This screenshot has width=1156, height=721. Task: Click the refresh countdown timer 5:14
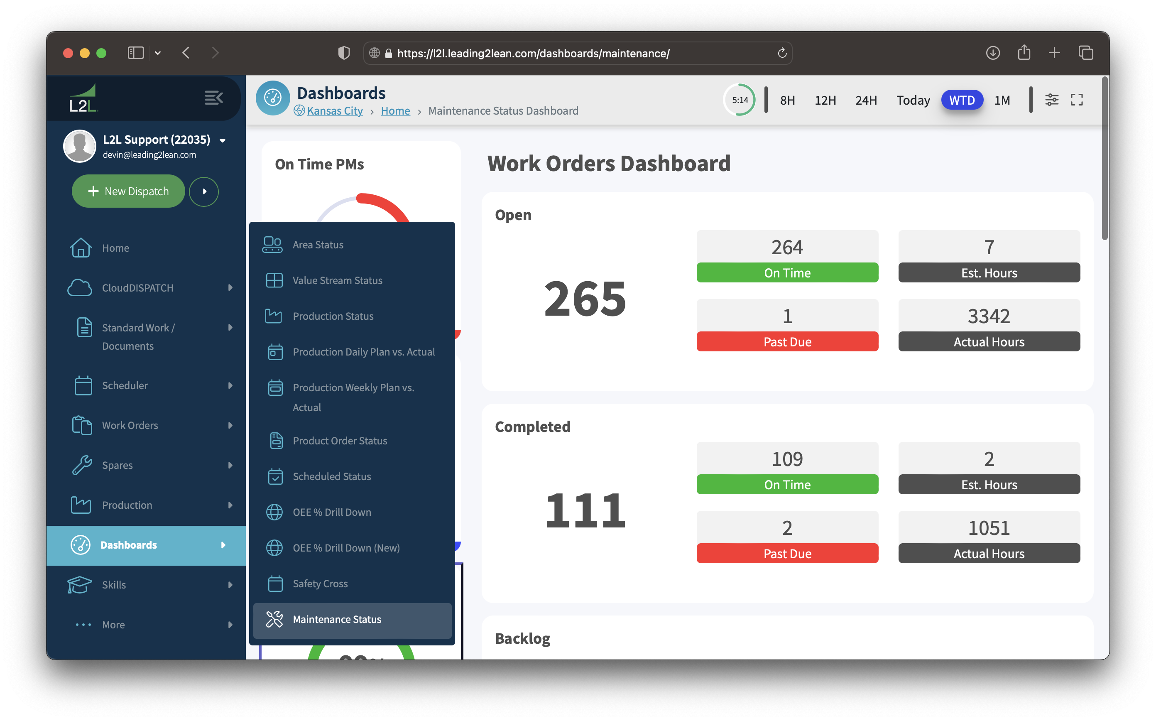coord(740,100)
